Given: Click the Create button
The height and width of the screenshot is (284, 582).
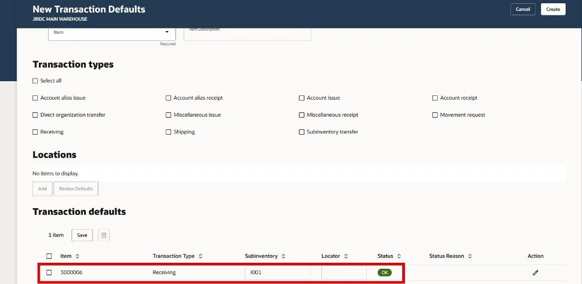Looking at the screenshot, I should point(553,9).
